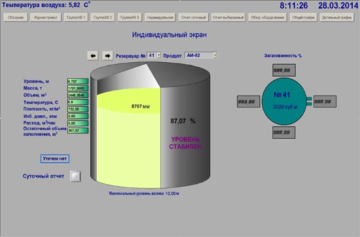
Task: Click bottom gas sensor ###,## box
Action: (284, 132)
